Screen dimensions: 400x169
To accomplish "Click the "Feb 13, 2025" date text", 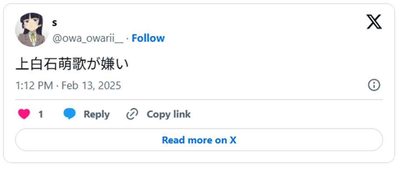I will point(91,86).
